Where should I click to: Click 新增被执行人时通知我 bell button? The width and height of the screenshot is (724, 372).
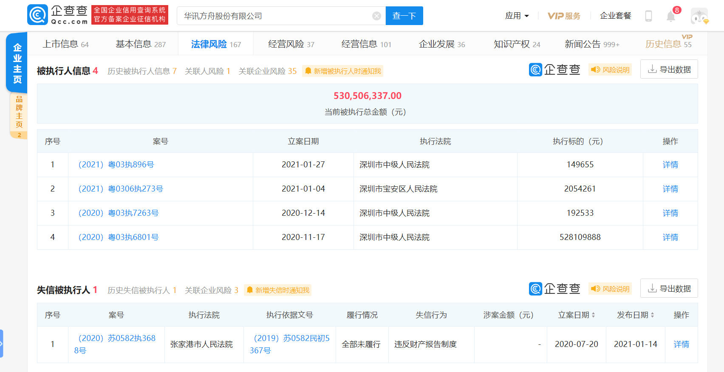pyautogui.click(x=343, y=71)
